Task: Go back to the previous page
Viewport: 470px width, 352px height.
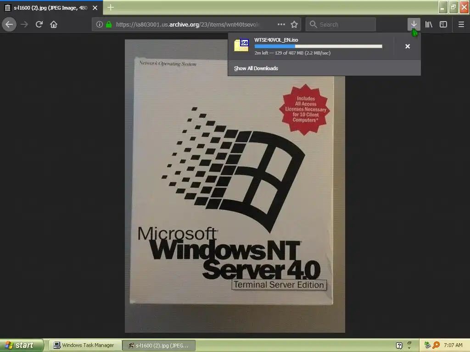Action: click(x=9, y=24)
